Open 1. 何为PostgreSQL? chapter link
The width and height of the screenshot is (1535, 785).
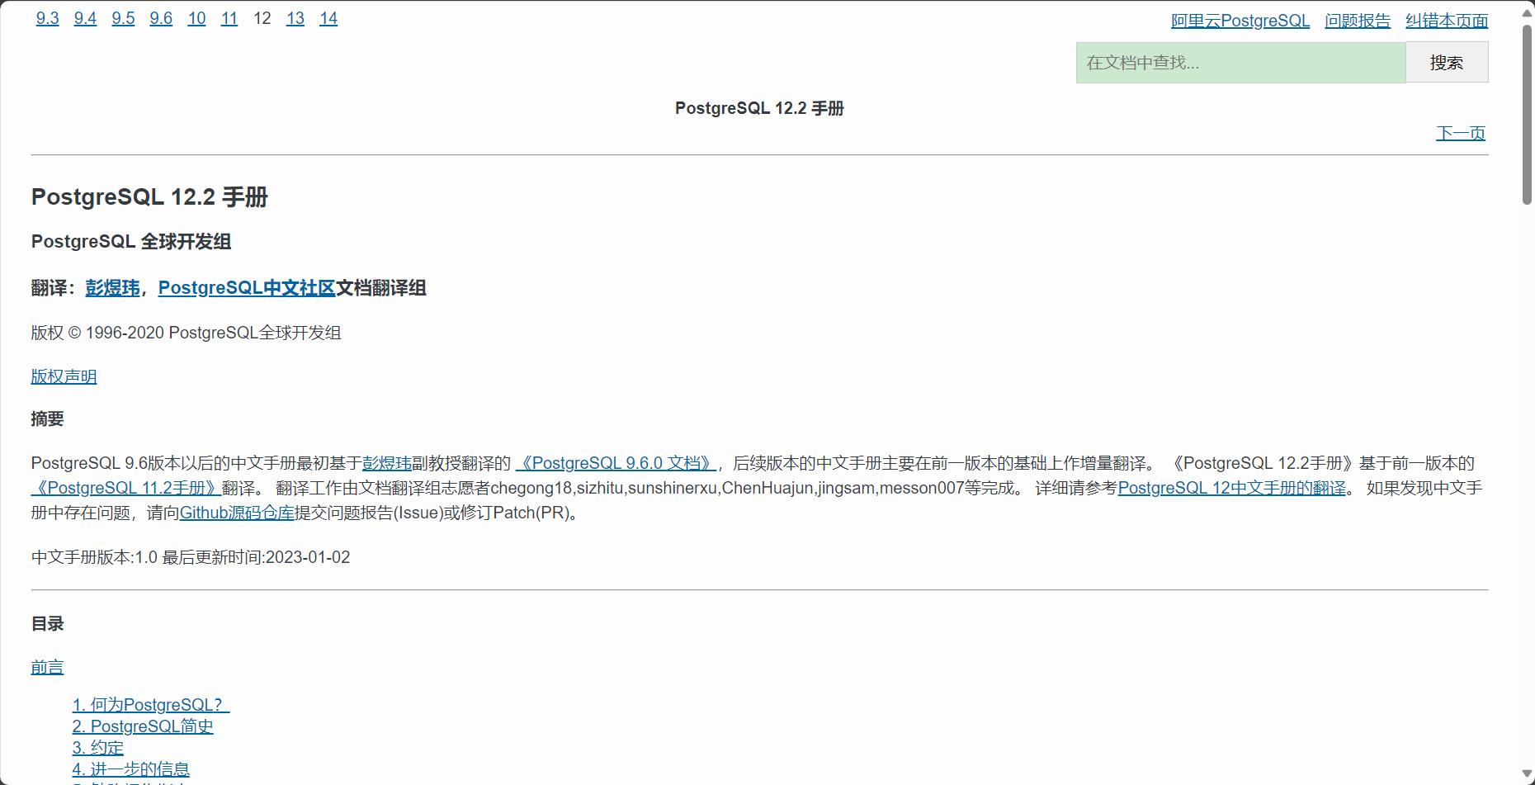pyautogui.click(x=151, y=705)
